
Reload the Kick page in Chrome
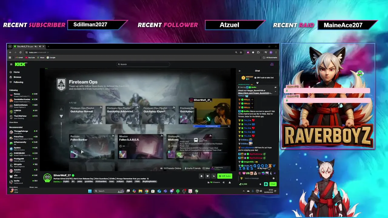(x=20, y=52)
